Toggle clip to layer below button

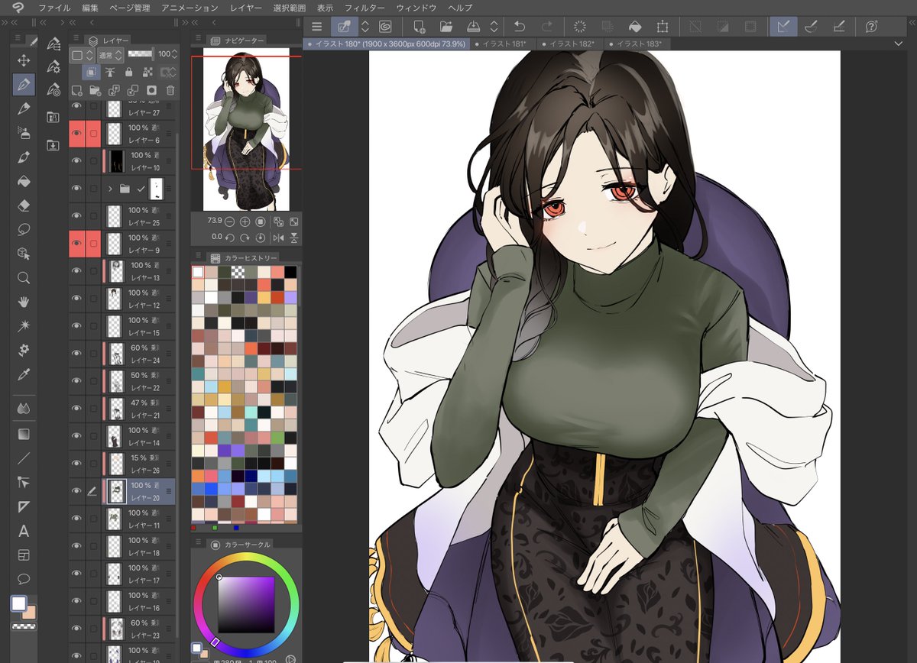click(x=91, y=73)
